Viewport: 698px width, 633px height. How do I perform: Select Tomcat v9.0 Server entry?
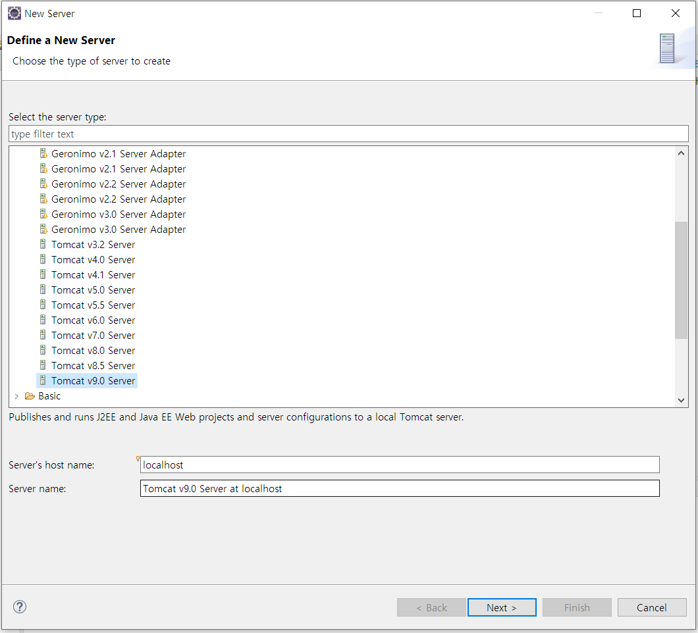click(x=93, y=381)
